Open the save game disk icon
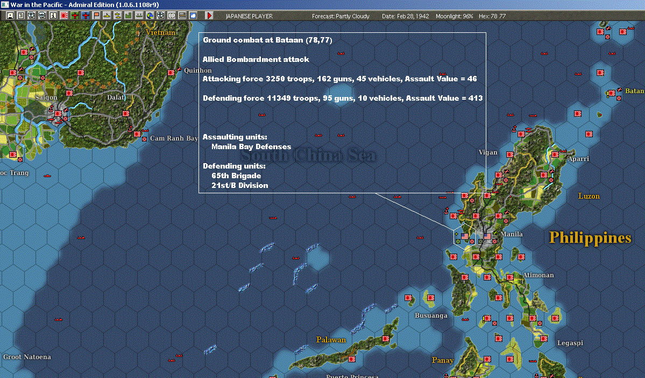Screen dimensions: 645x378 (x=10, y=16)
